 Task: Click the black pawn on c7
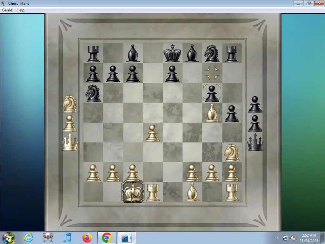point(133,74)
